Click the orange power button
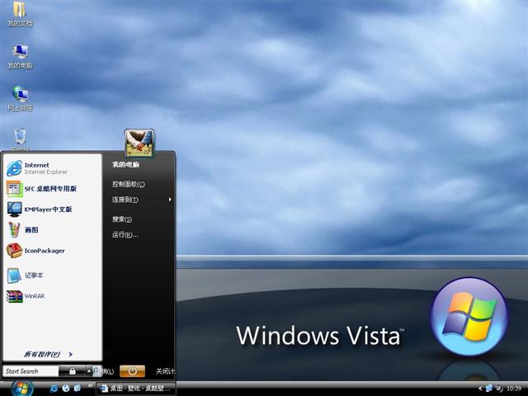 [132, 371]
